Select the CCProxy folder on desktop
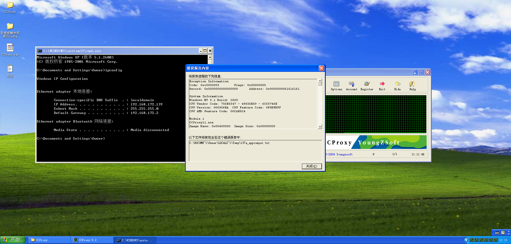This screenshot has width=511, height=244. coord(10,7)
